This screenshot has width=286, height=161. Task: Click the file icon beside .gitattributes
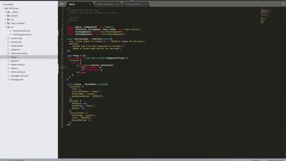point(8,46)
